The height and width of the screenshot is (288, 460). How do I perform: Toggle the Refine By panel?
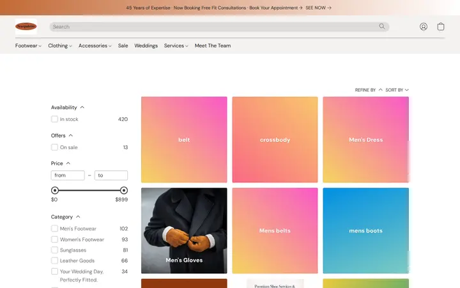click(x=369, y=90)
